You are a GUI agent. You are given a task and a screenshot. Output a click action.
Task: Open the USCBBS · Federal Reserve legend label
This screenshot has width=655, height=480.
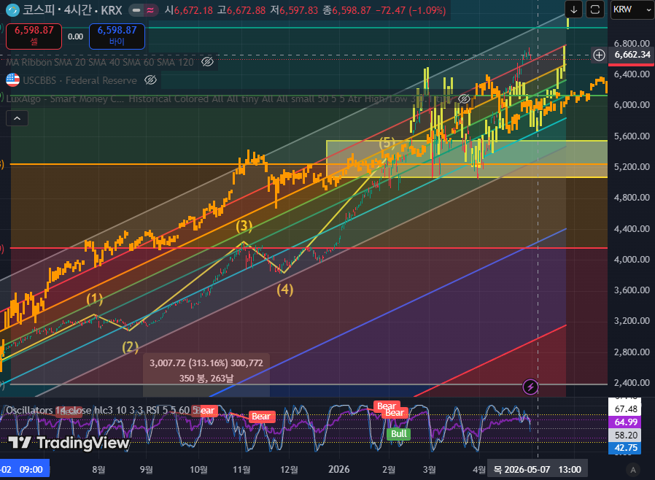[80, 80]
